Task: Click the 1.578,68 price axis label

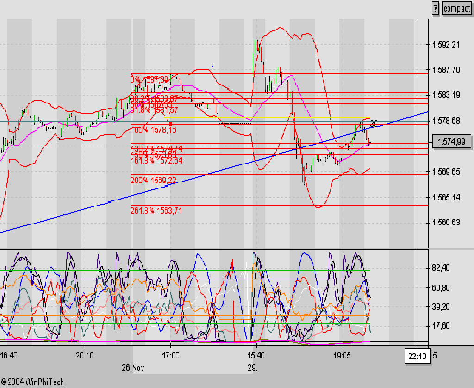Action: pyautogui.click(x=446, y=121)
